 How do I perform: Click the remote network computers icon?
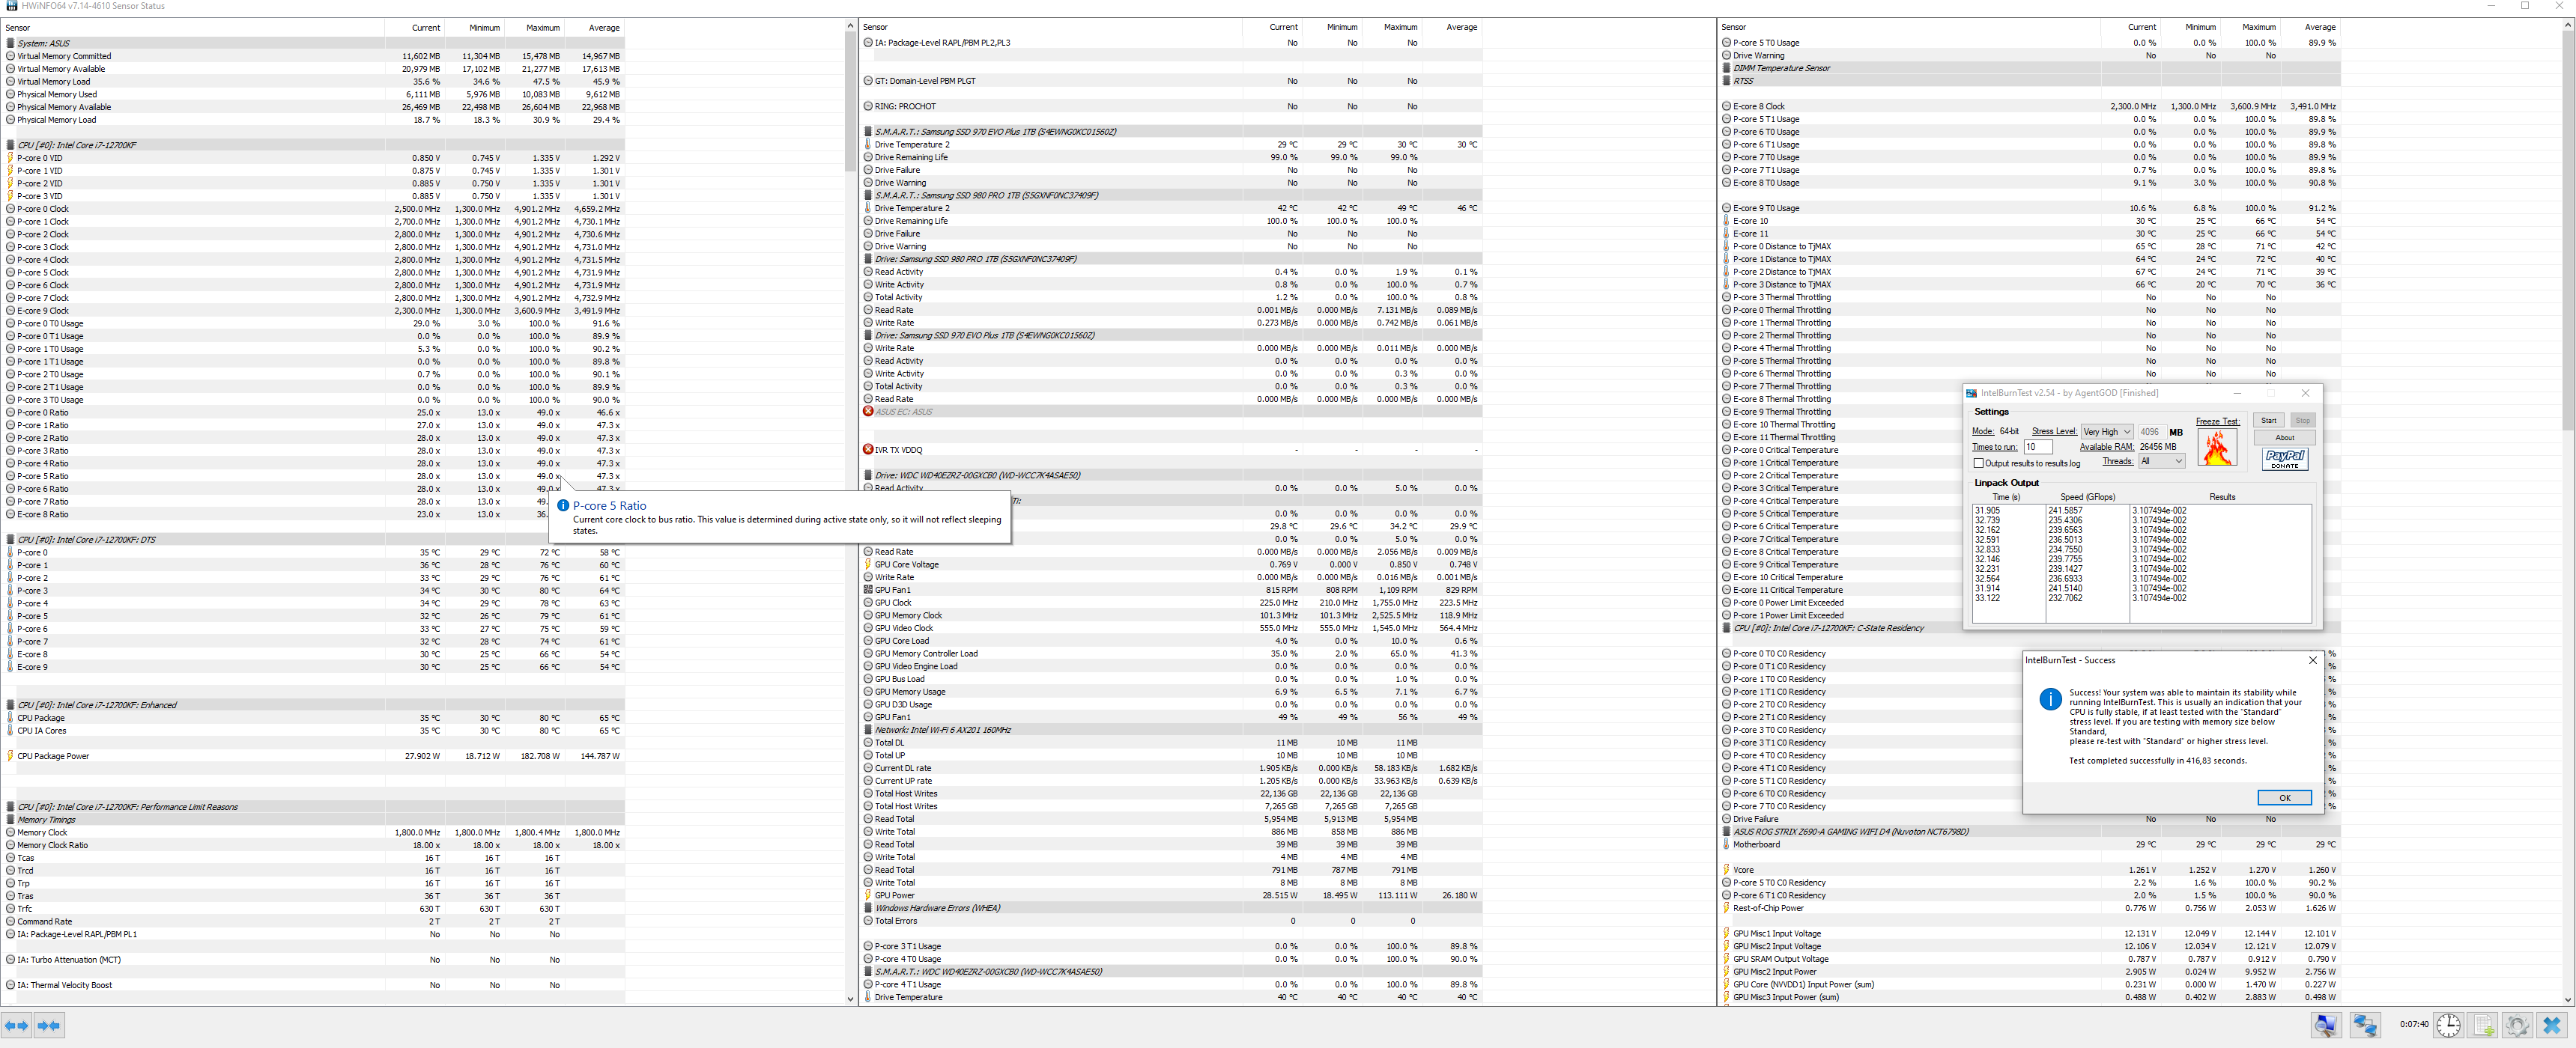(x=2365, y=1025)
